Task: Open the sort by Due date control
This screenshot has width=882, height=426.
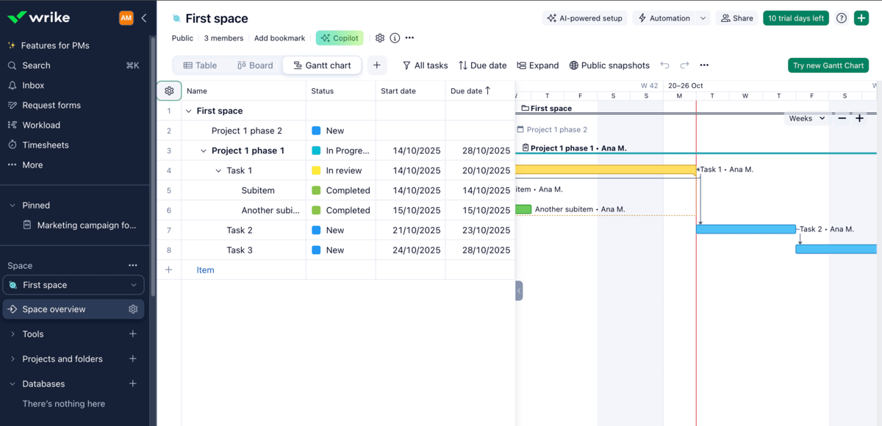Action: tap(482, 65)
